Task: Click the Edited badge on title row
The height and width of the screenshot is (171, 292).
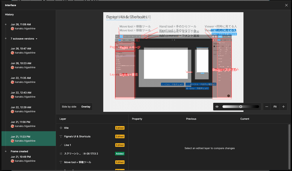Action: pyautogui.click(x=120, y=128)
